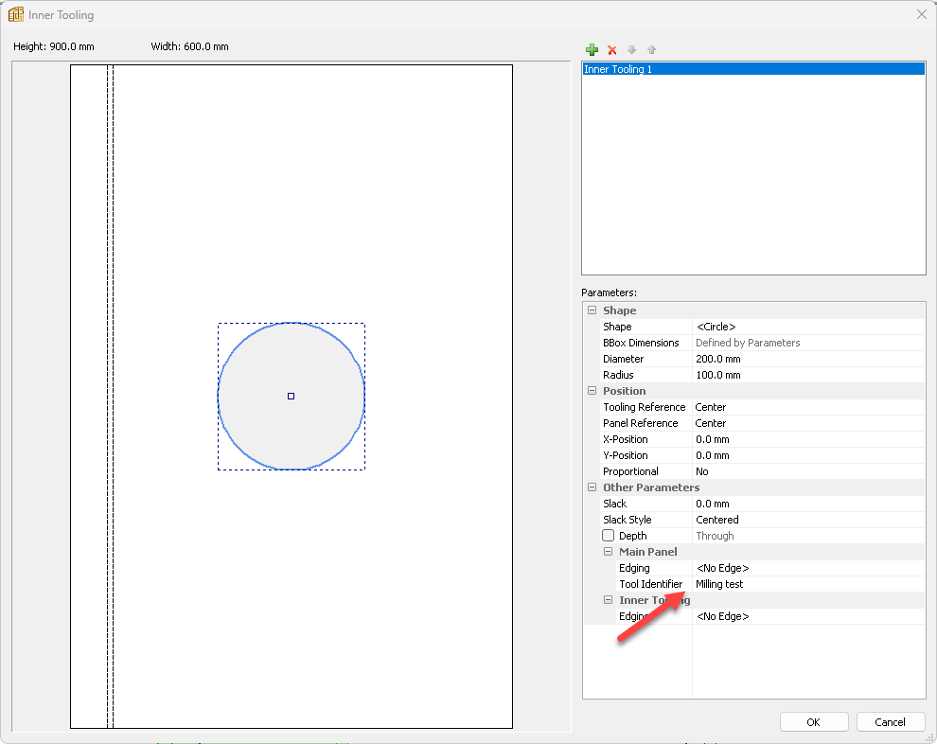This screenshot has width=937, height=744.
Task: Collapse the Shape parameter group
Action: 592,310
